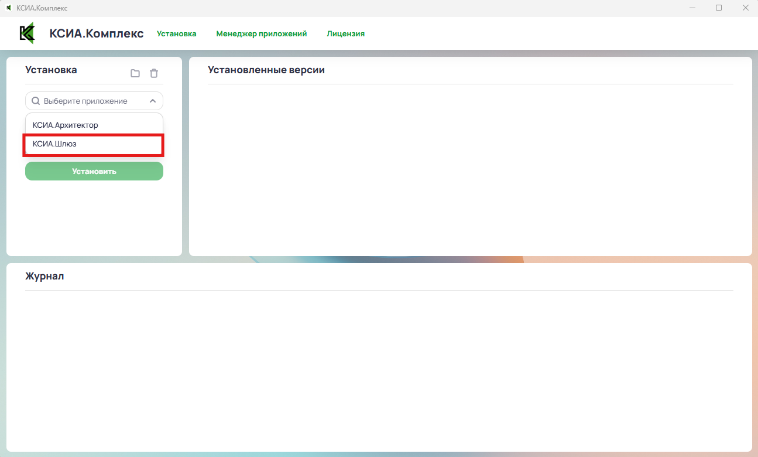Open the installation folder icon
758x457 pixels.
point(135,73)
